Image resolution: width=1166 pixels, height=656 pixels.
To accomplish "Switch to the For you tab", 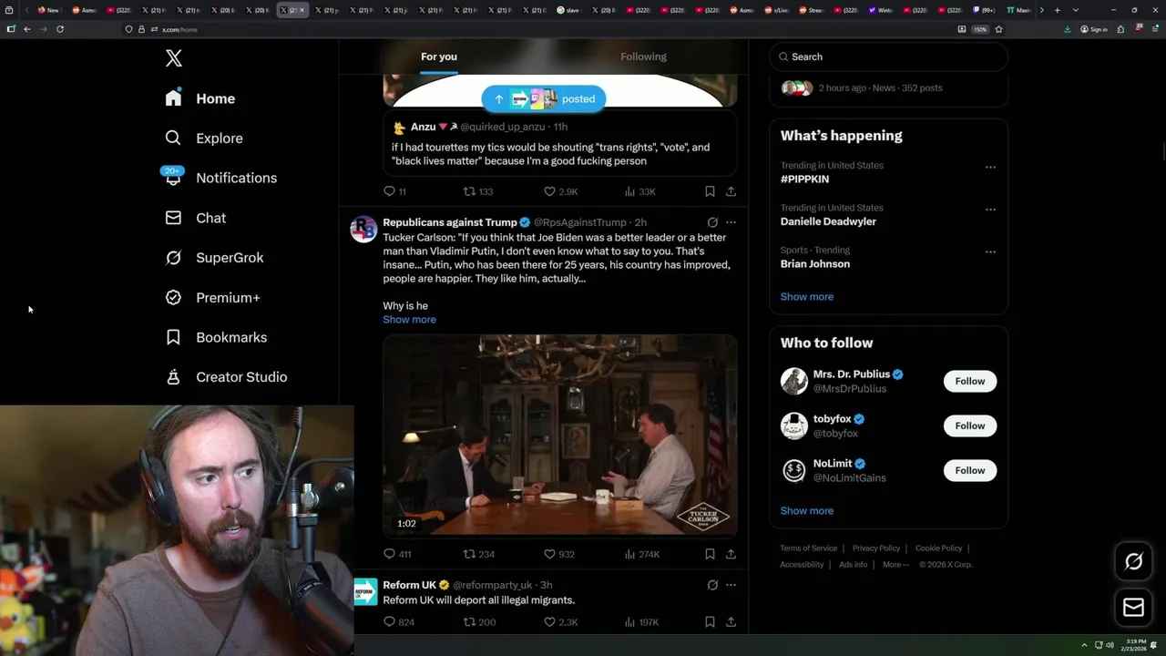I will point(439,56).
